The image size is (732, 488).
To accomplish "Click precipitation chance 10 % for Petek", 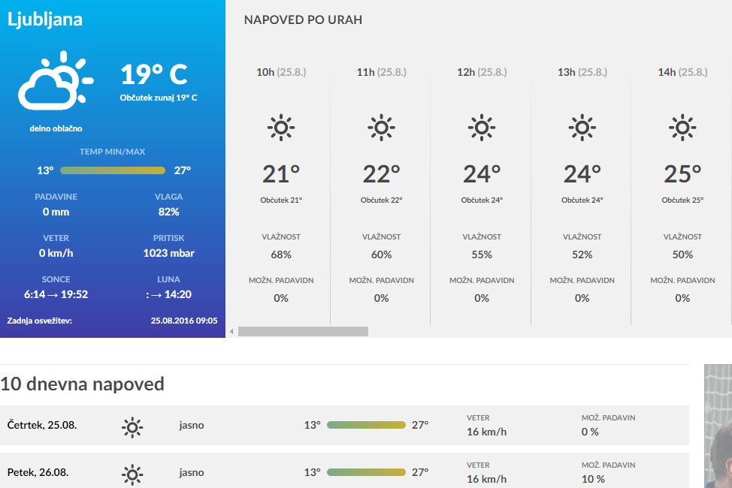I will click(x=593, y=479).
